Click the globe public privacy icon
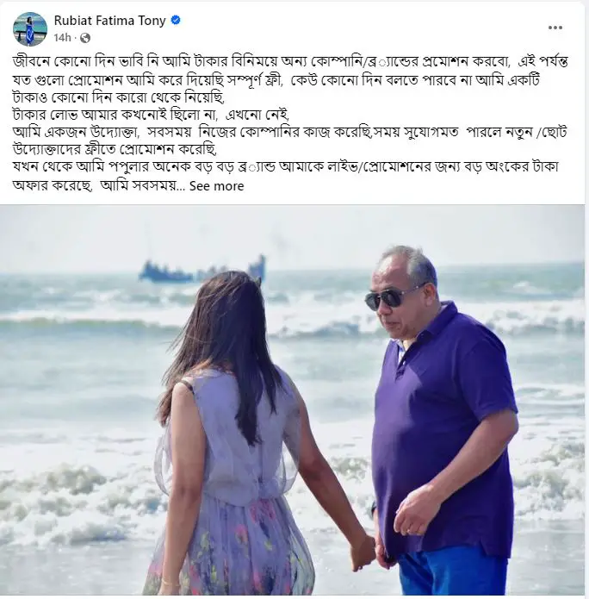This screenshot has width=589, height=599. (x=85, y=38)
